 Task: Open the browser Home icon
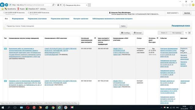tap(183, 5)
